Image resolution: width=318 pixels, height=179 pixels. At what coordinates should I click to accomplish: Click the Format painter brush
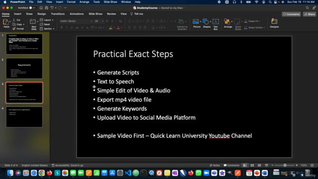[x=14, y=29]
